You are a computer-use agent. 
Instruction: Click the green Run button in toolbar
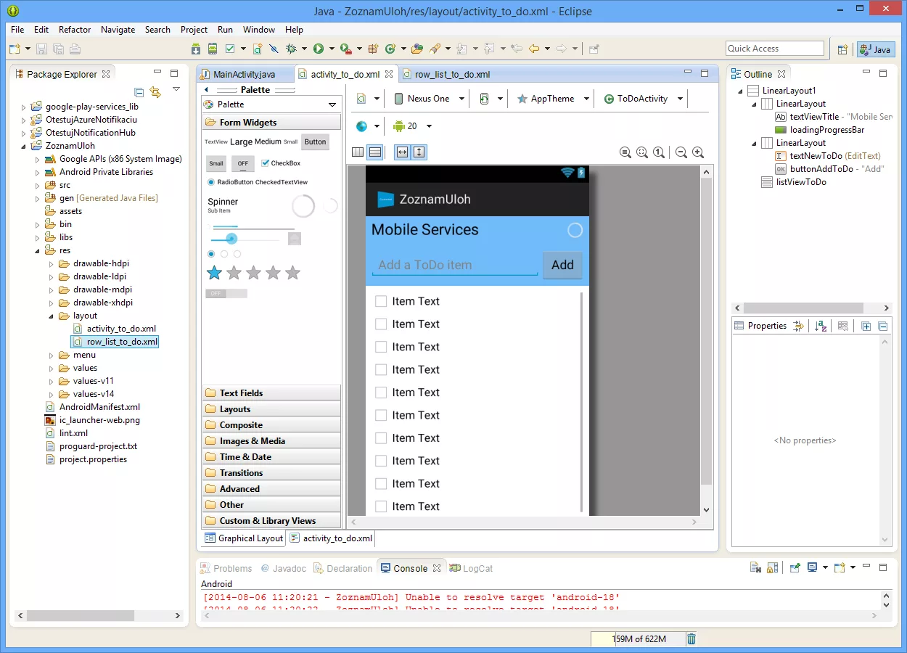tap(319, 49)
